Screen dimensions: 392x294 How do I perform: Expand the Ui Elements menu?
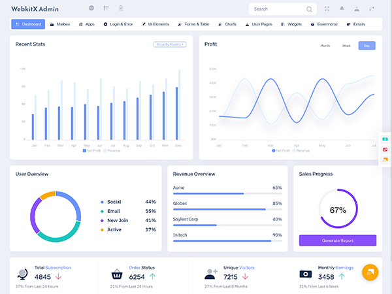pyautogui.click(x=155, y=24)
